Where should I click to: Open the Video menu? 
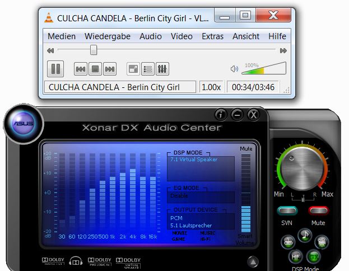[x=182, y=36]
